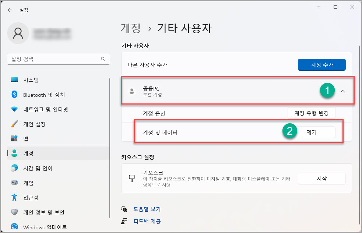
Task: Click inside the 설정 검색 search box
Action: point(58,59)
